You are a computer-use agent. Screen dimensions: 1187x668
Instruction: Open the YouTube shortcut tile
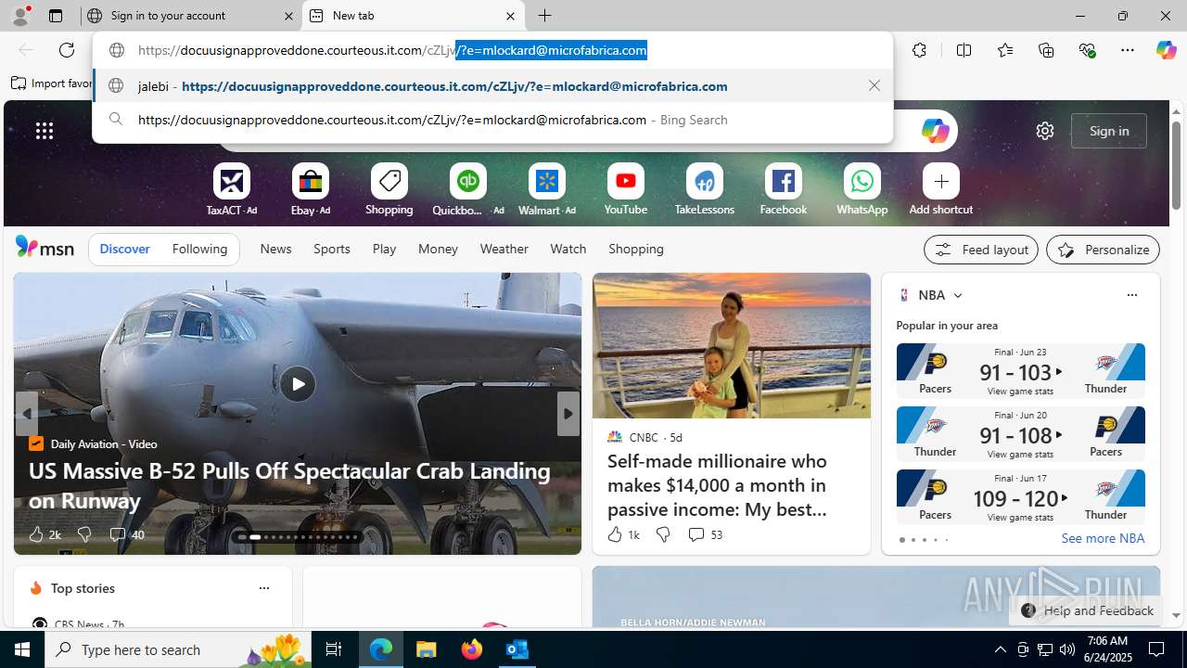pyautogui.click(x=626, y=190)
